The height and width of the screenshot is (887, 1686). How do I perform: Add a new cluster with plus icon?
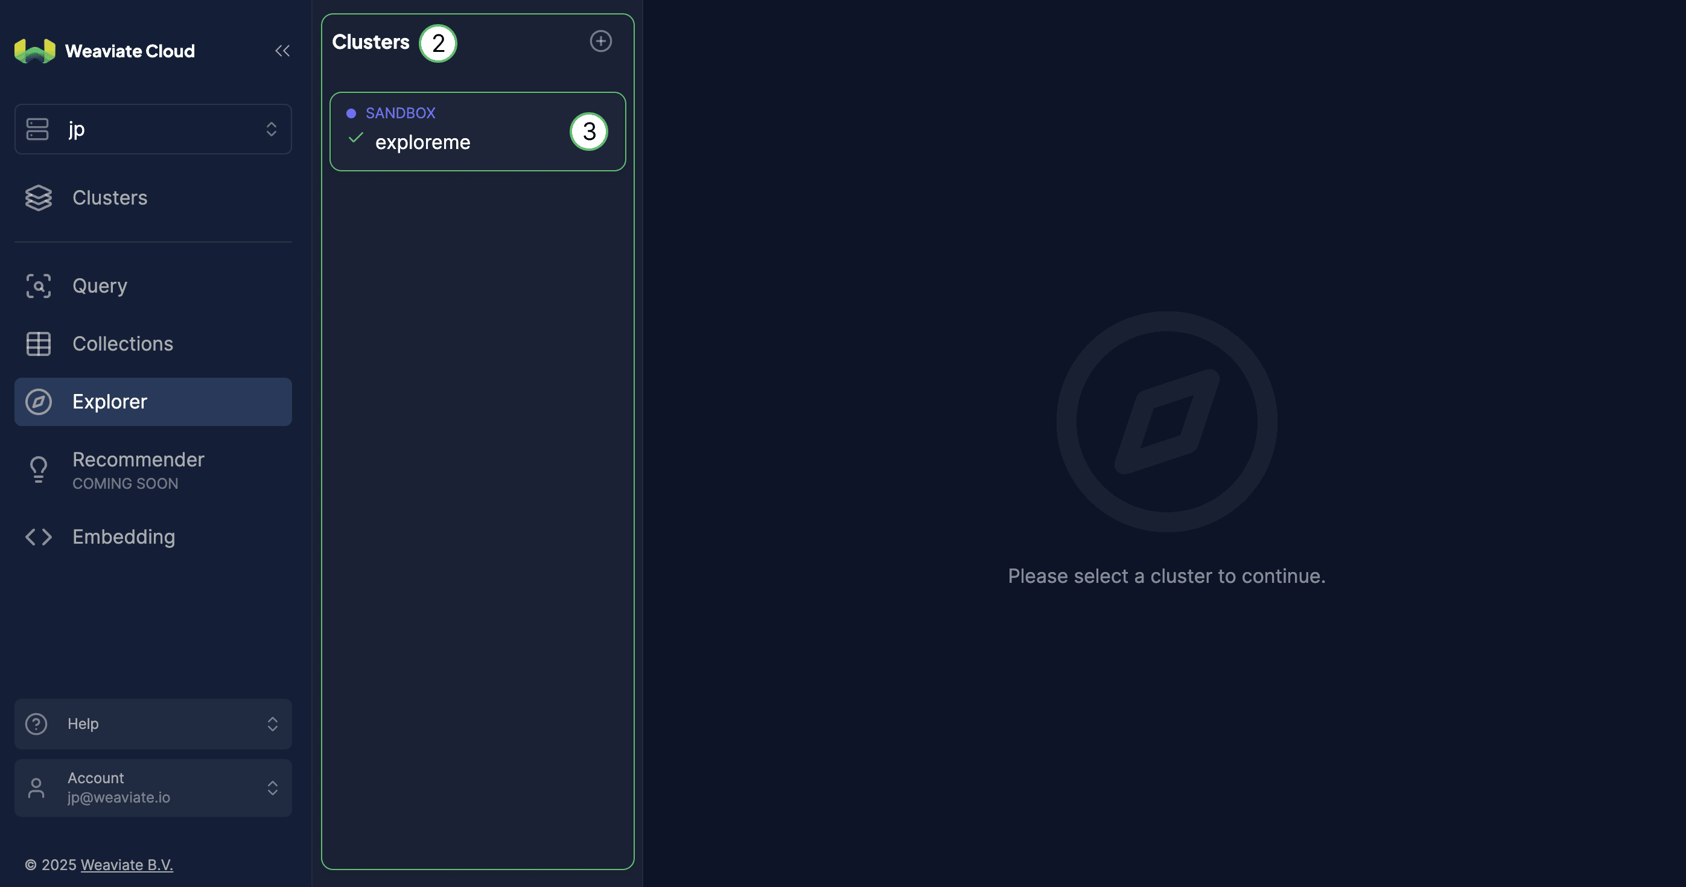(601, 41)
